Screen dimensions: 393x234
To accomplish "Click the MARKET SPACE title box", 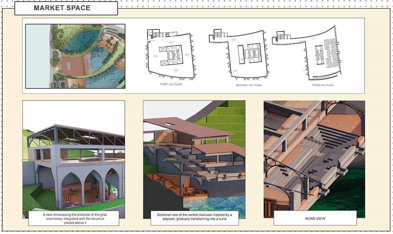I will click(x=66, y=8).
